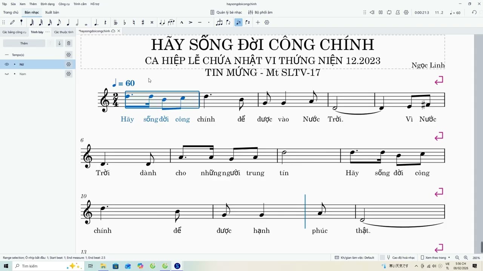This screenshot has height=271, width=483.
Task: Open the zoom level dropdown showing 283%
Action: point(476,258)
